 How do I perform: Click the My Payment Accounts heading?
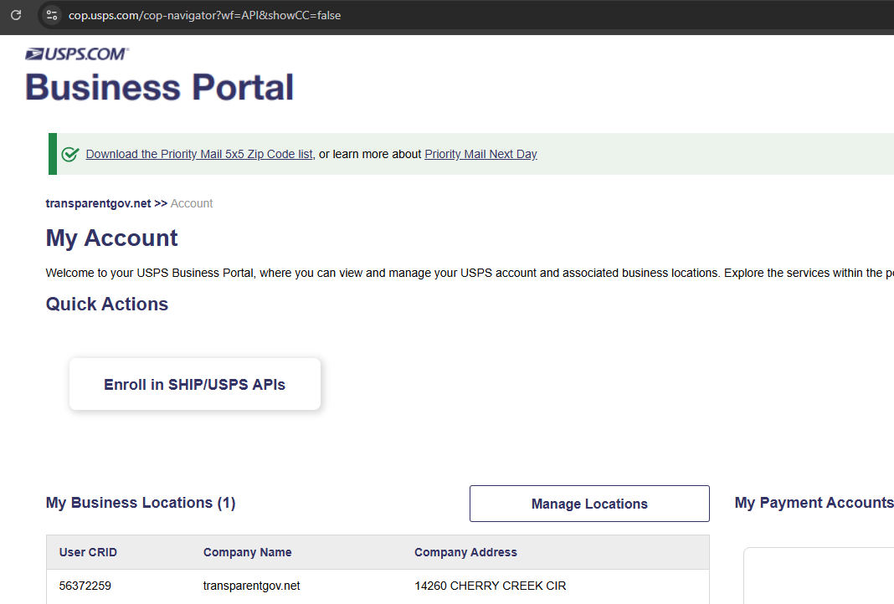pos(814,503)
